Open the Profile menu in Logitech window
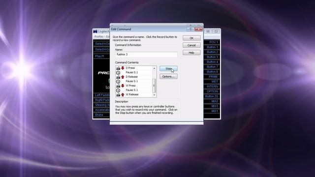This screenshot has width=315, height=177. (x=98, y=37)
